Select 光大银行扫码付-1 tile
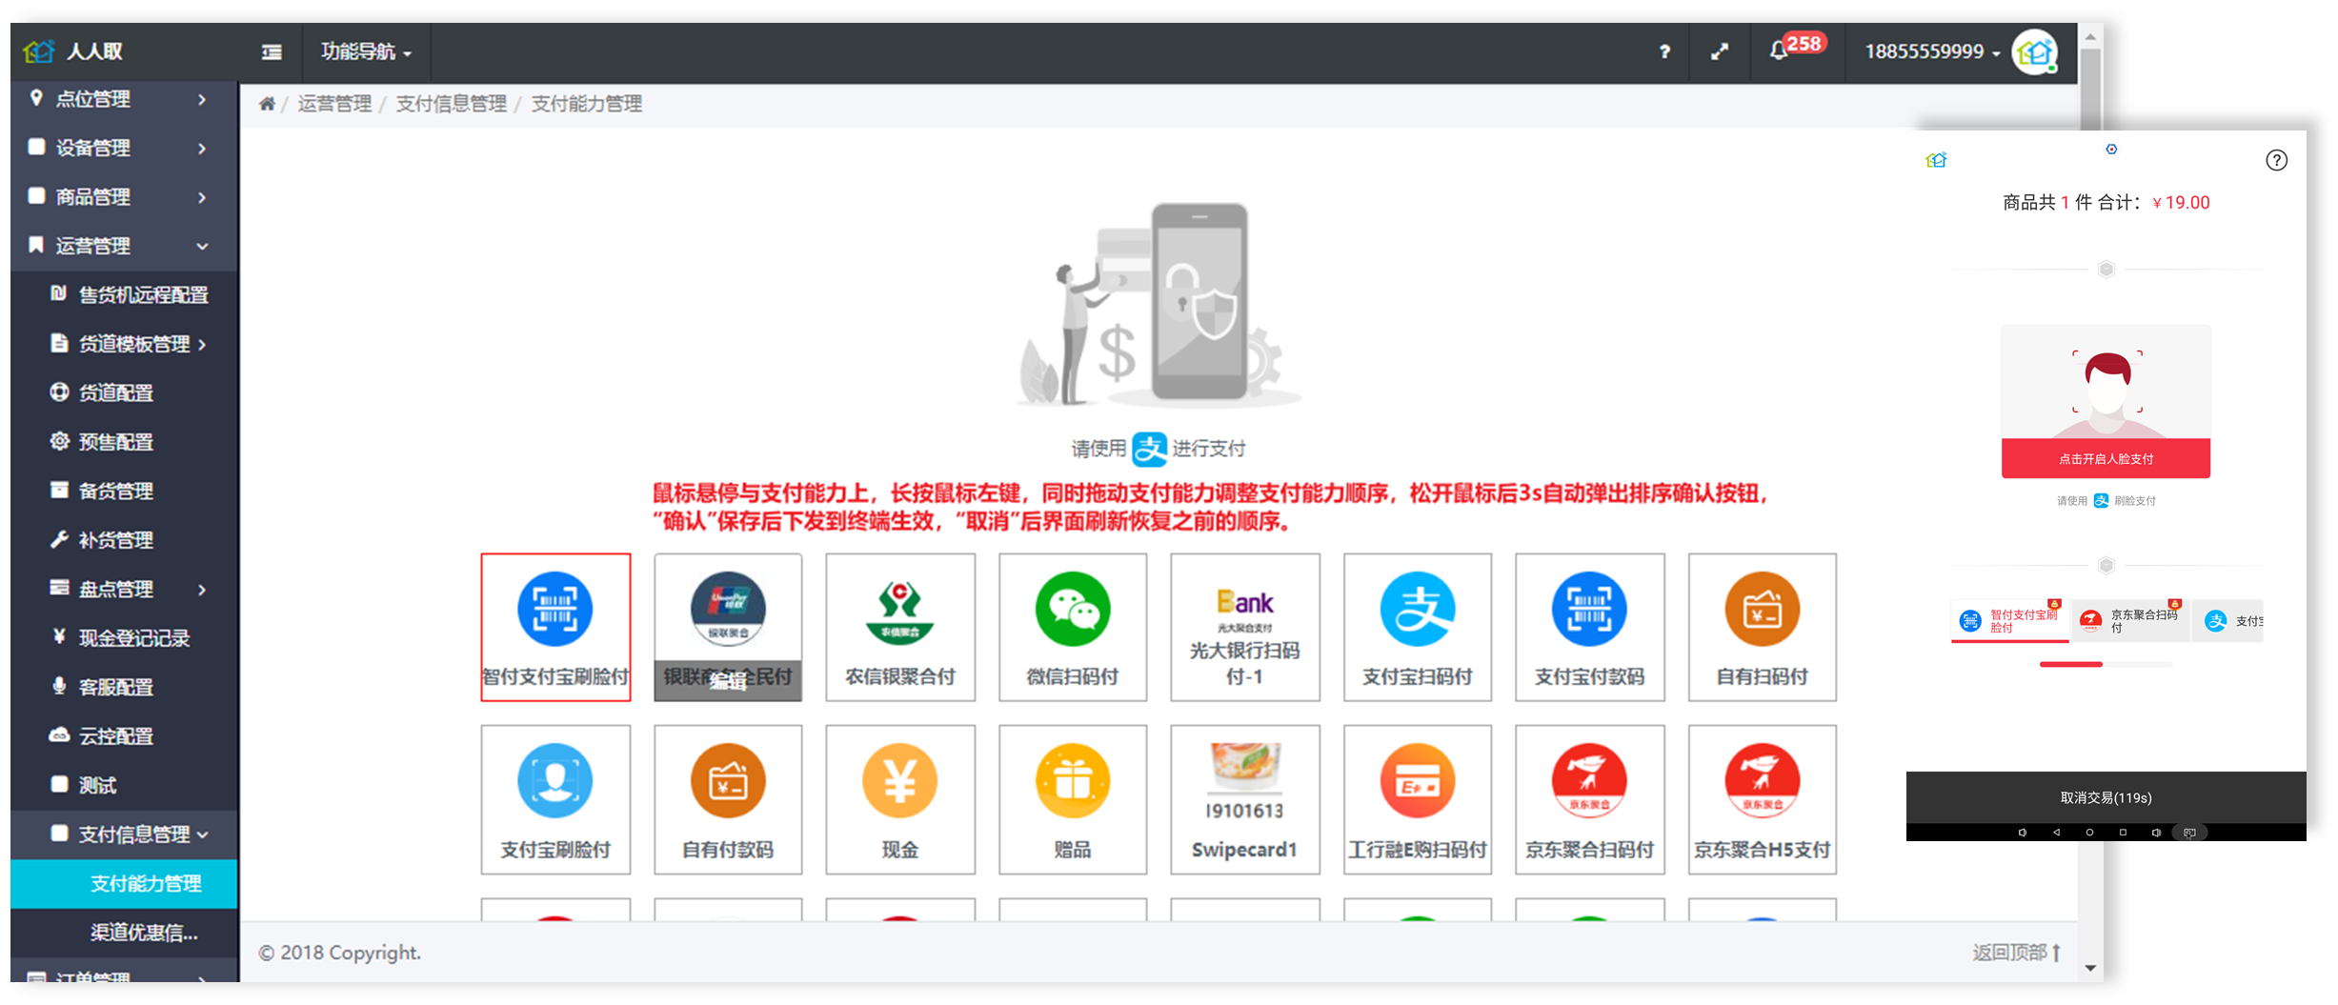2338x1005 pixels. tap(1245, 627)
